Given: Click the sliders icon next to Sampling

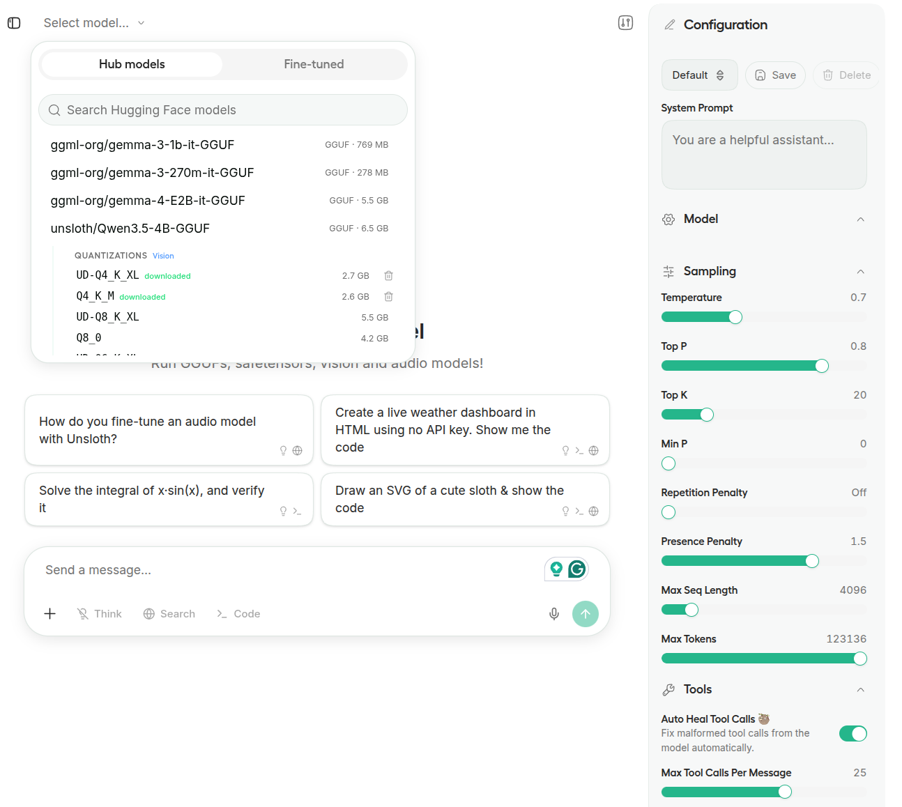Looking at the screenshot, I should [668, 272].
